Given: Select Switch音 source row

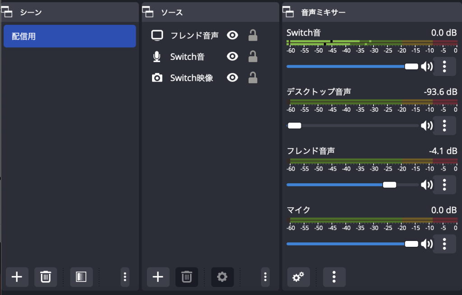Looking at the screenshot, I should (210, 56).
